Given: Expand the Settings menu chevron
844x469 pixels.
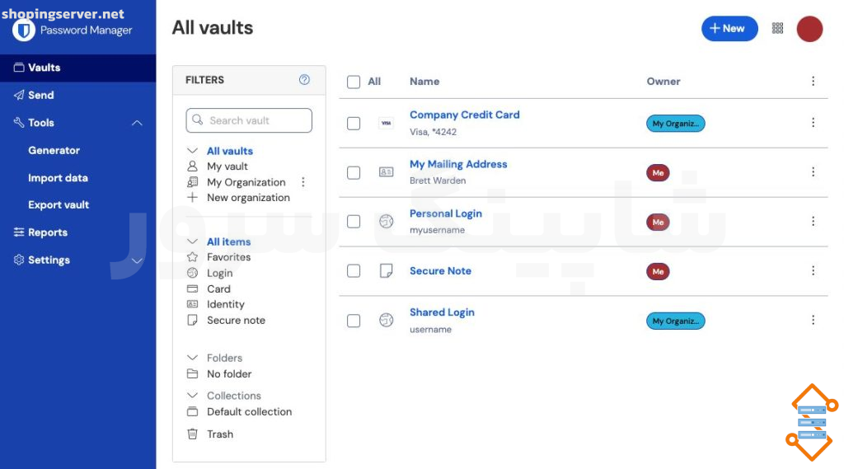Looking at the screenshot, I should [x=138, y=260].
